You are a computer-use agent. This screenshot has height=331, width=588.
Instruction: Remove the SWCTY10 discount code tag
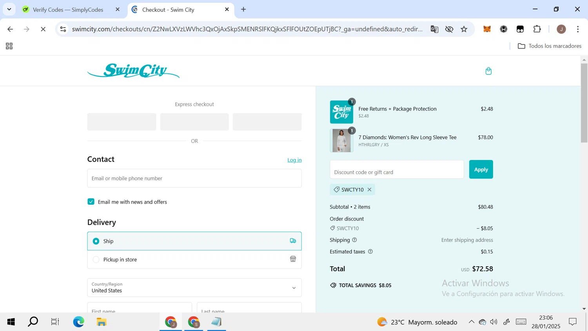click(369, 190)
